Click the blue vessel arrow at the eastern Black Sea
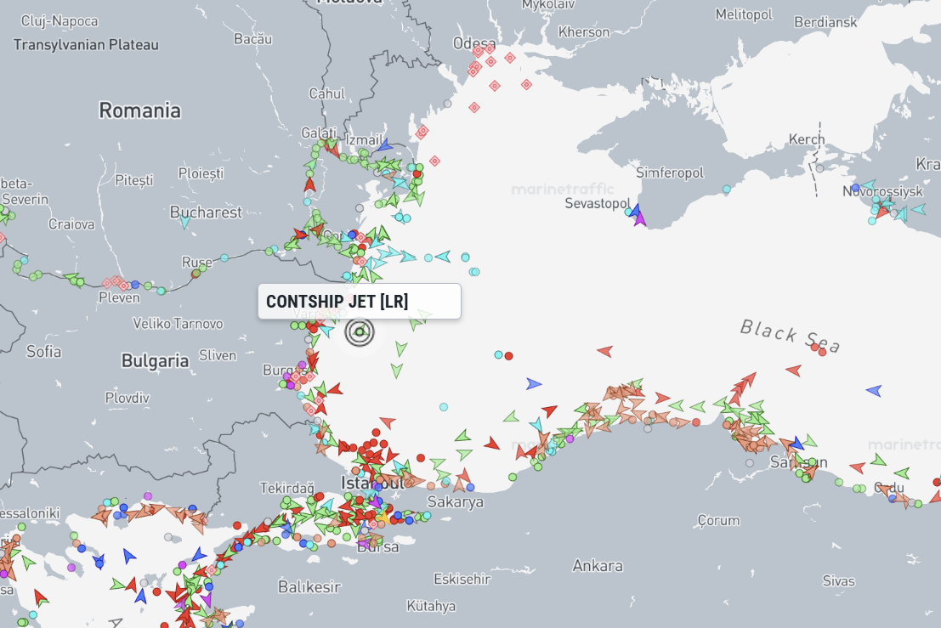Viewport: 941px width, 628px height. pyautogui.click(x=874, y=391)
